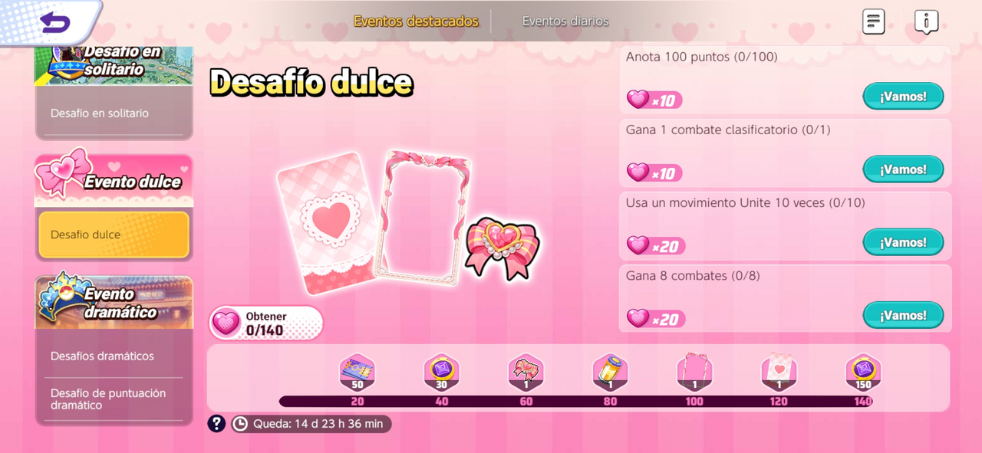Viewport: 982px width, 453px height.
Task: Tap the pink bow reward at 60
Action: pyautogui.click(x=526, y=373)
